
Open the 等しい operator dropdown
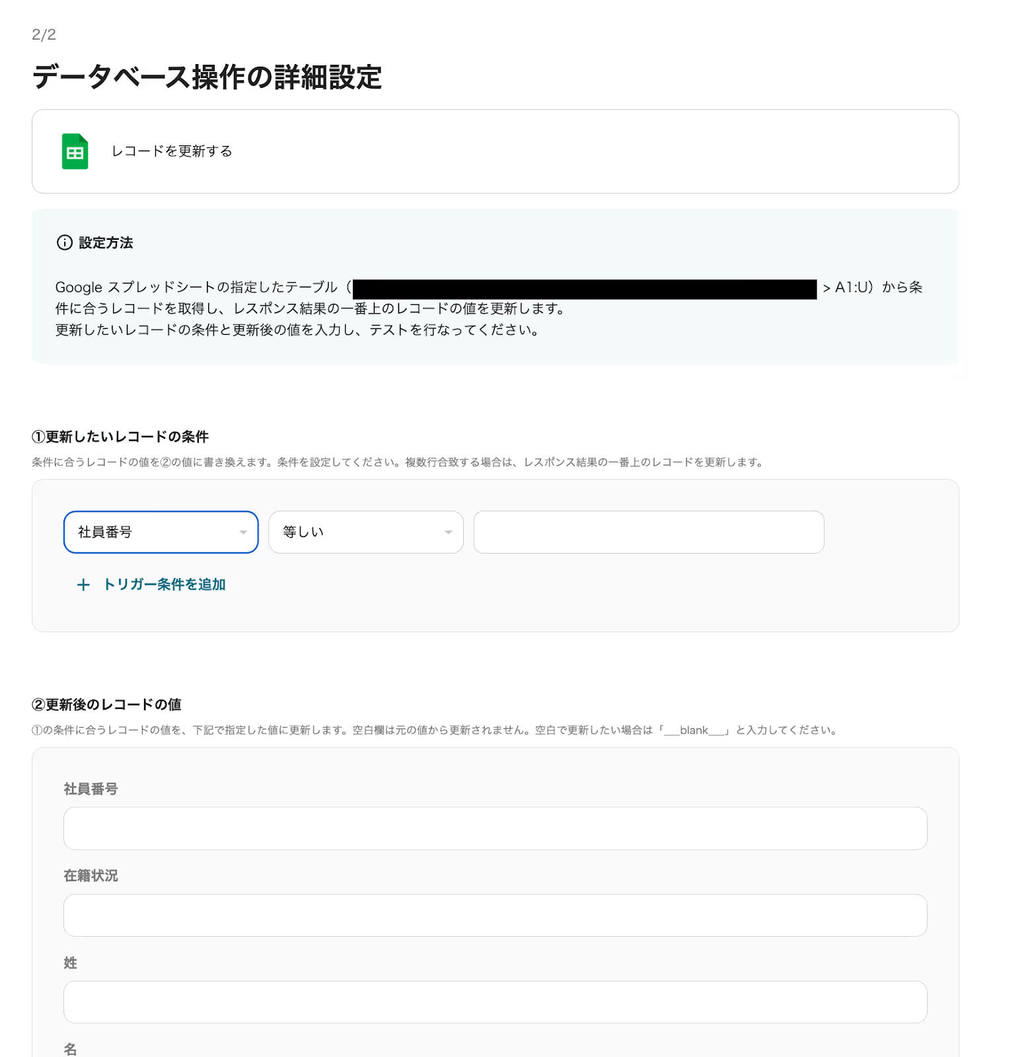click(365, 532)
